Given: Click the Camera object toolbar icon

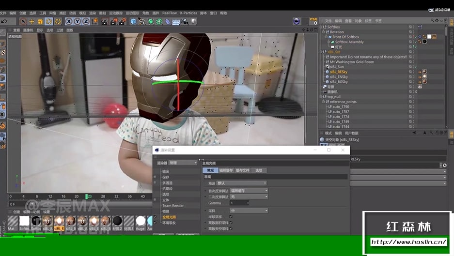Looking at the screenshot, I should (x=185, y=21).
